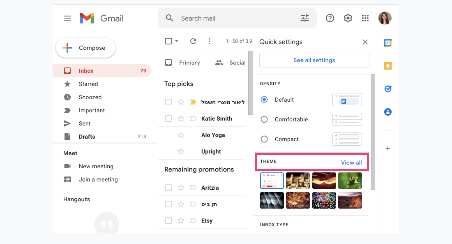Screen dimensions: 452x244
Task: Open Google Calendar side panel
Action: pos(388,43)
